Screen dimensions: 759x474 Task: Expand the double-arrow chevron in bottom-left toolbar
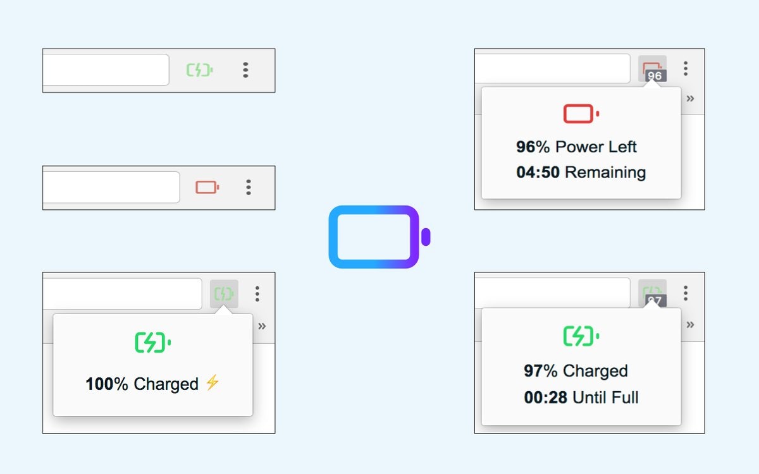click(x=262, y=325)
